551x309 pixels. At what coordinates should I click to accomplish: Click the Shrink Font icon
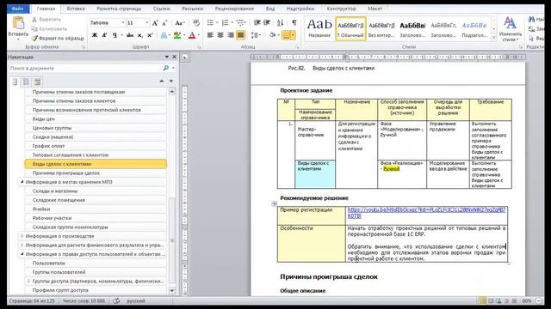[164, 23]
